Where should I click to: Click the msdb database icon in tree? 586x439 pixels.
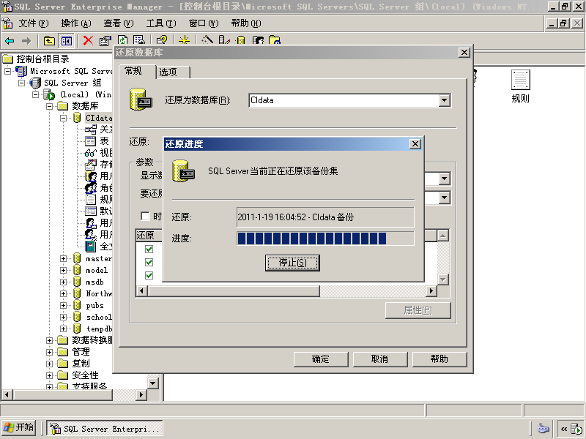tap(77, 282)
